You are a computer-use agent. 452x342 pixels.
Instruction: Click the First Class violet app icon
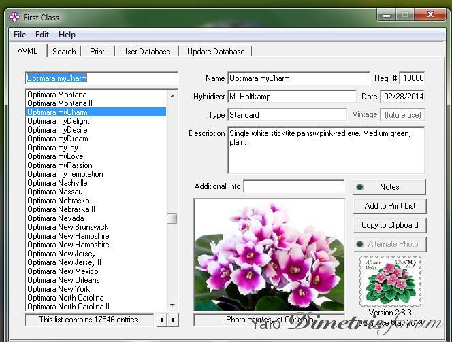[14, 17]
